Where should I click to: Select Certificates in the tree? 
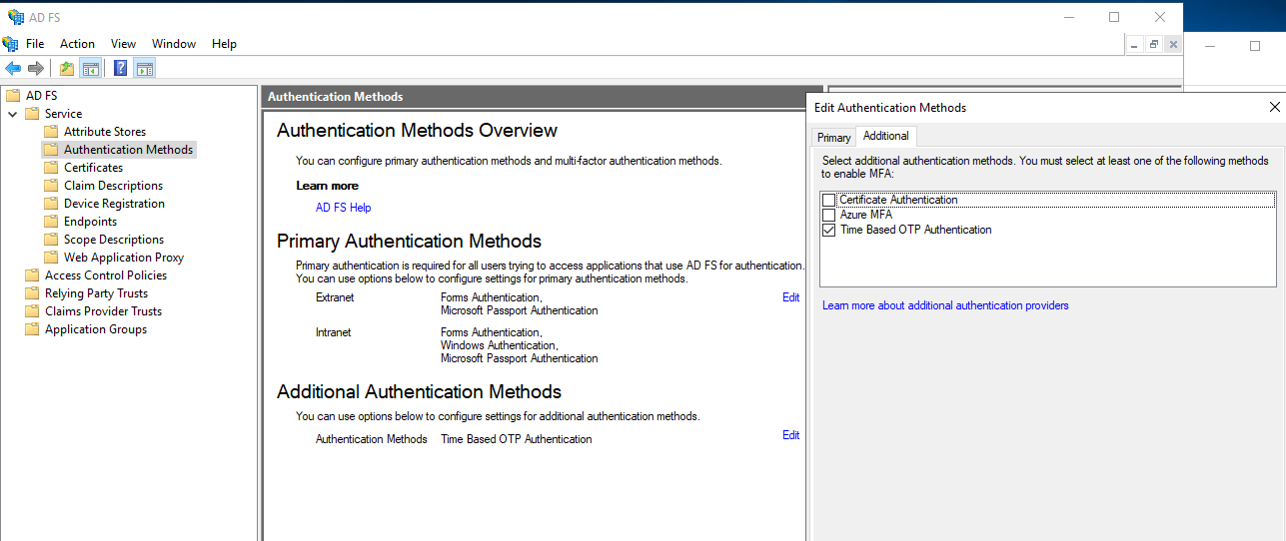93,168
